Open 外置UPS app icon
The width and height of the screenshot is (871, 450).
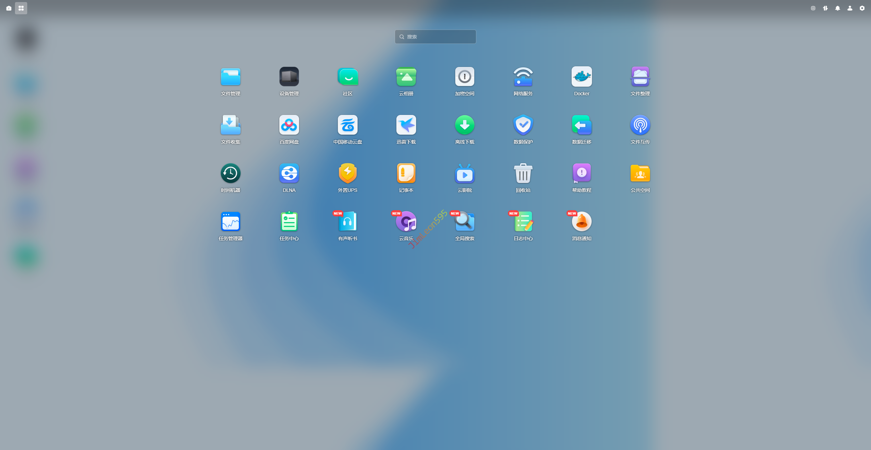point(347,173)
